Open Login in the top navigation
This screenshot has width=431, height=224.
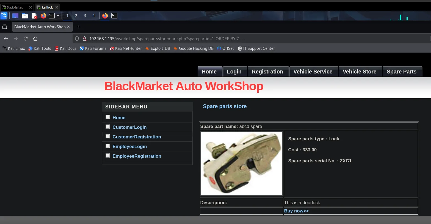[234, 72]
